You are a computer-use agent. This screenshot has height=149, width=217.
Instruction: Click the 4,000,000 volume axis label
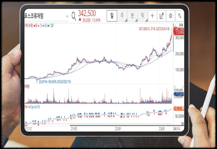178,90
